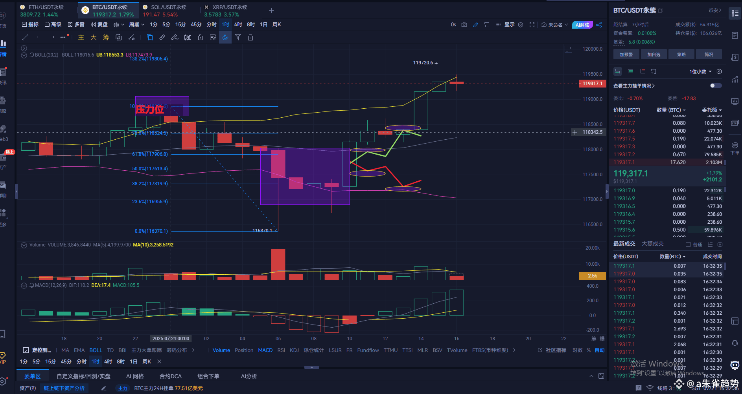Toggle 自动 auto scale
Viewport: 742px width, 394px height.
[x=600, y=350]
